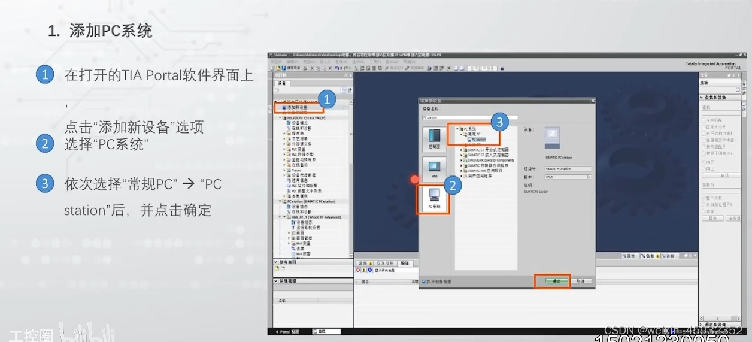Toggle 在子结构中查找 checkbox
The width and height of the screenshot is (752, 342).
(704, 134)
